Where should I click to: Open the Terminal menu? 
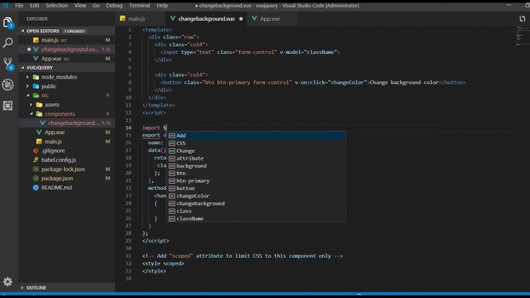point(139,5)
